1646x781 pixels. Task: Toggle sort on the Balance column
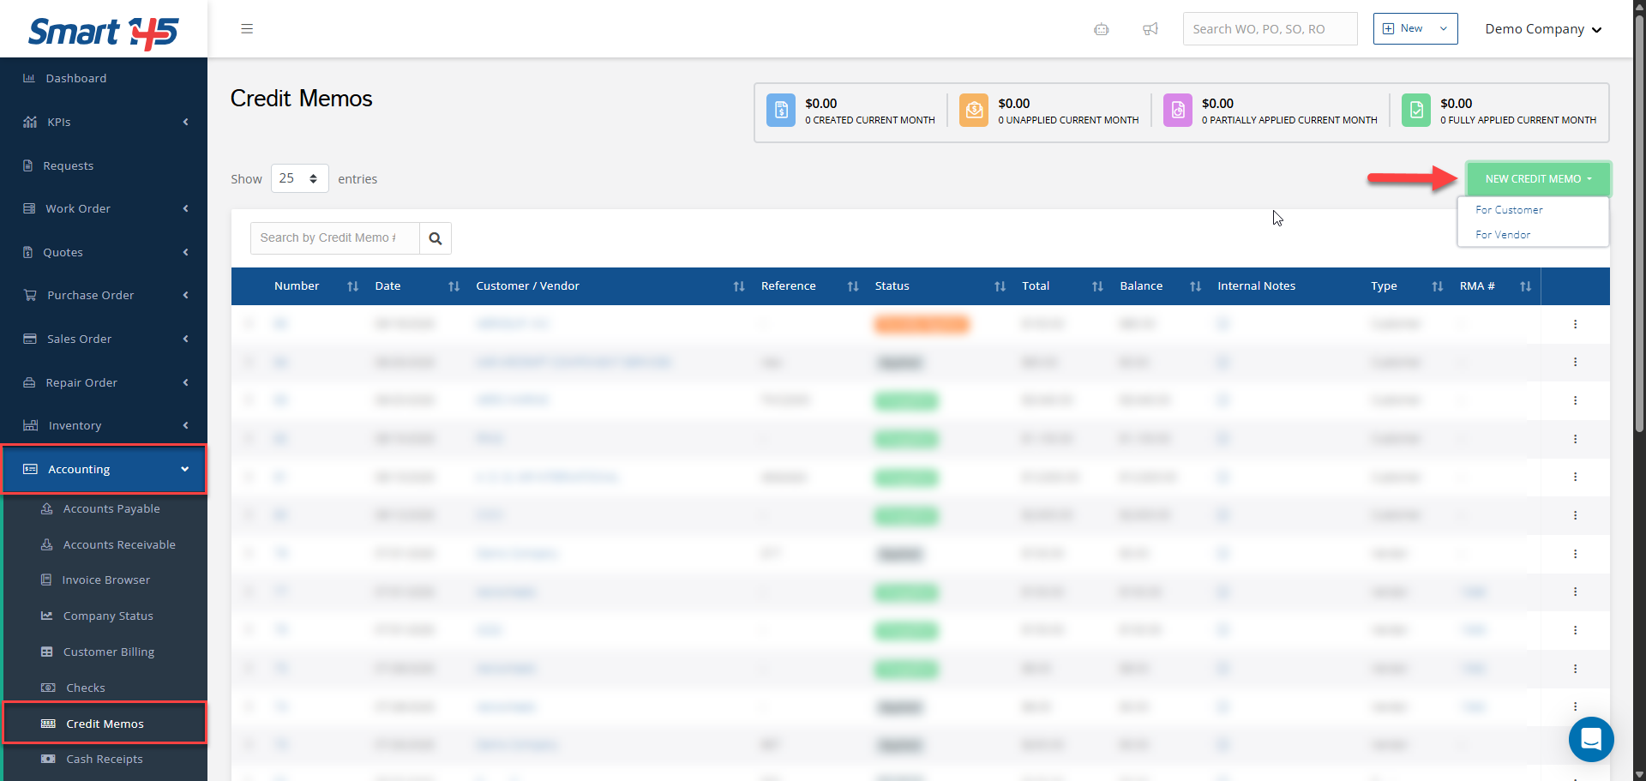(1195, 286)
